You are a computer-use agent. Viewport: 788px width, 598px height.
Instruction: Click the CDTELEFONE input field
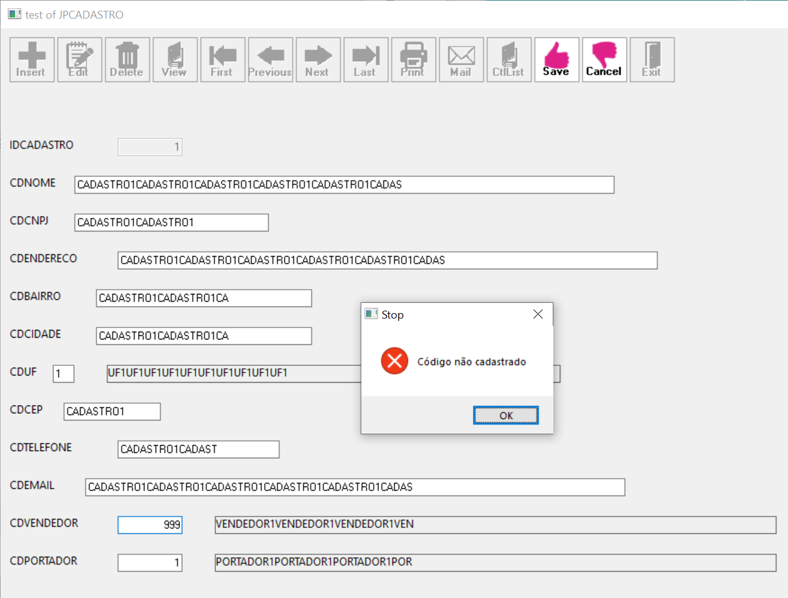click(x=199, y=449)
